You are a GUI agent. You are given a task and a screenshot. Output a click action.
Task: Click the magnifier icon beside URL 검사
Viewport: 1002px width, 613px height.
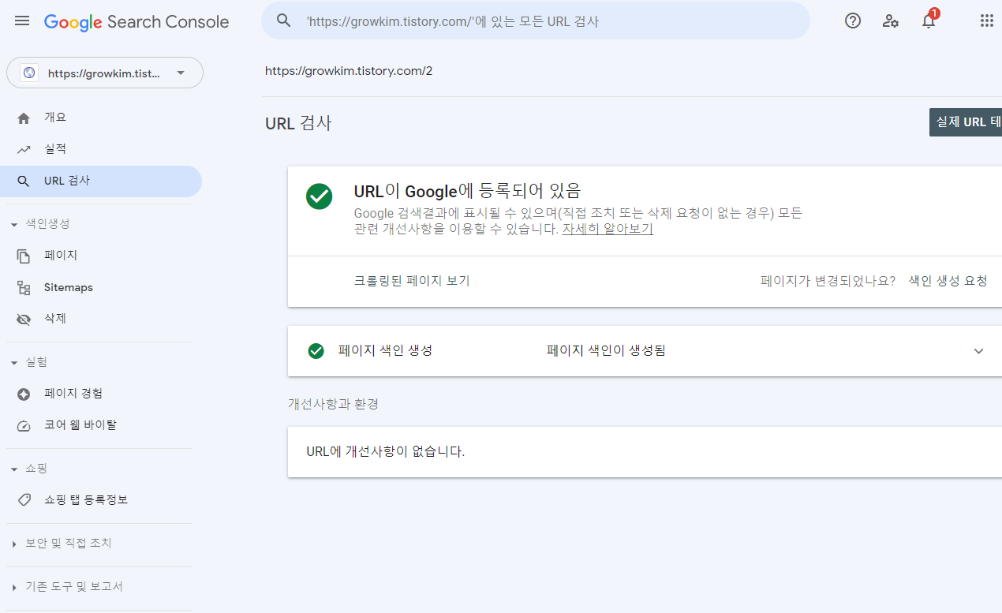(x=24, y=181)
